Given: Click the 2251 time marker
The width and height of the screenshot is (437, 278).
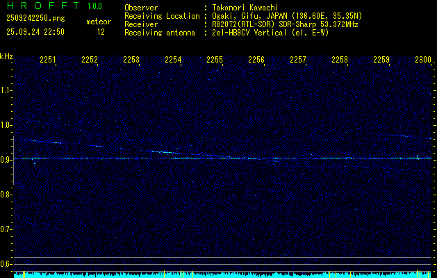Looking at the screenshot, I should [x=48, y=60].
